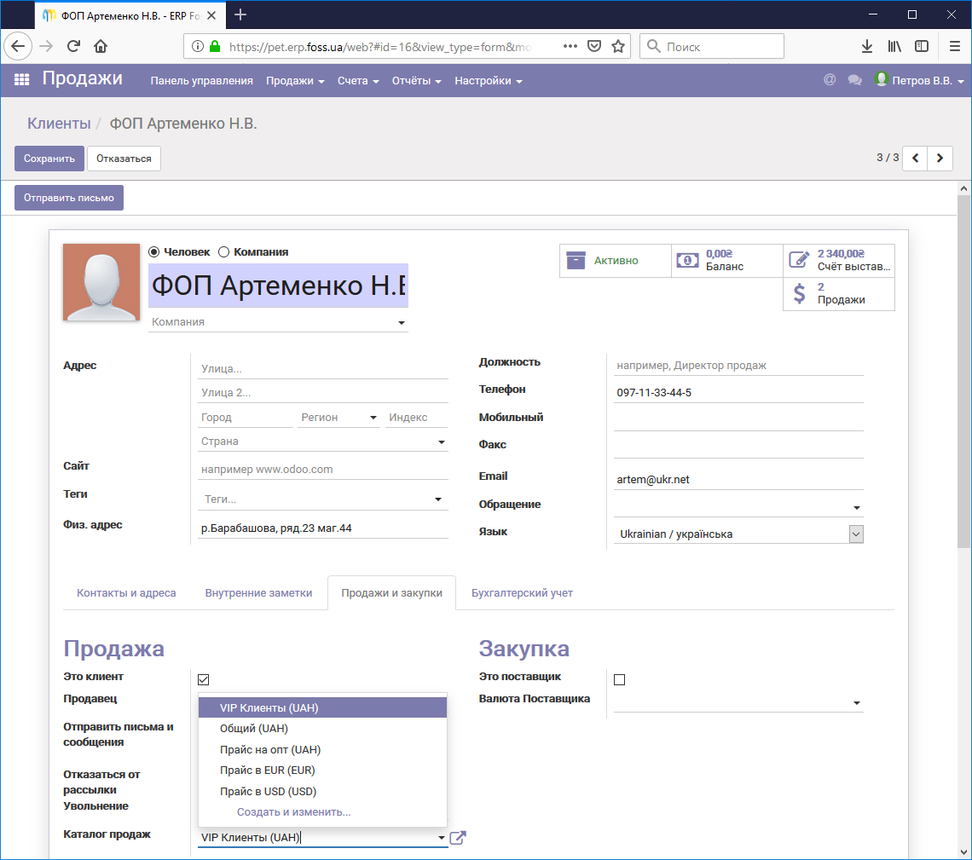Click the Сохранить button

point(49,159)
